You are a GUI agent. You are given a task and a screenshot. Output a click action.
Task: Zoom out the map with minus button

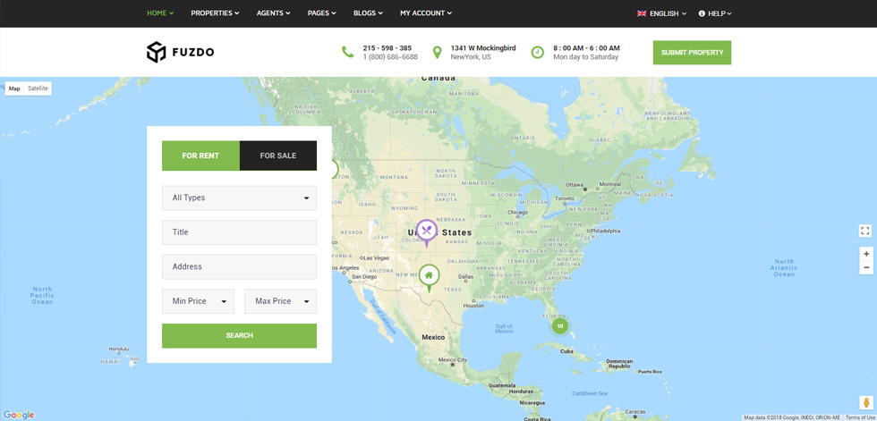point(866,267)
